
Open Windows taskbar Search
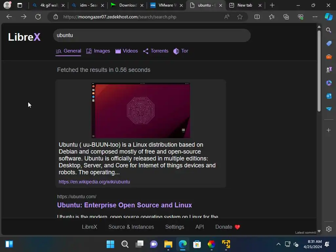[x=125, y=244]
